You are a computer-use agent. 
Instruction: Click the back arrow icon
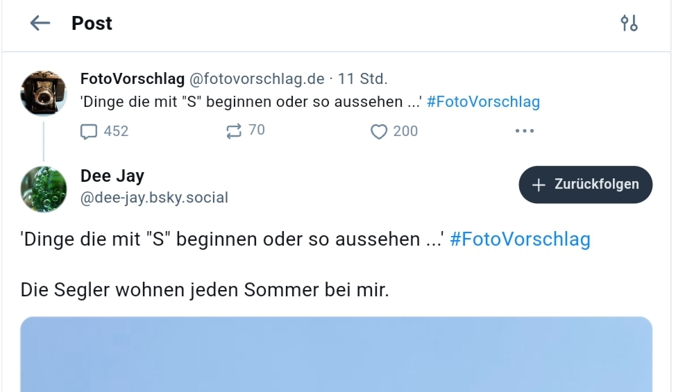pos(40,23)
